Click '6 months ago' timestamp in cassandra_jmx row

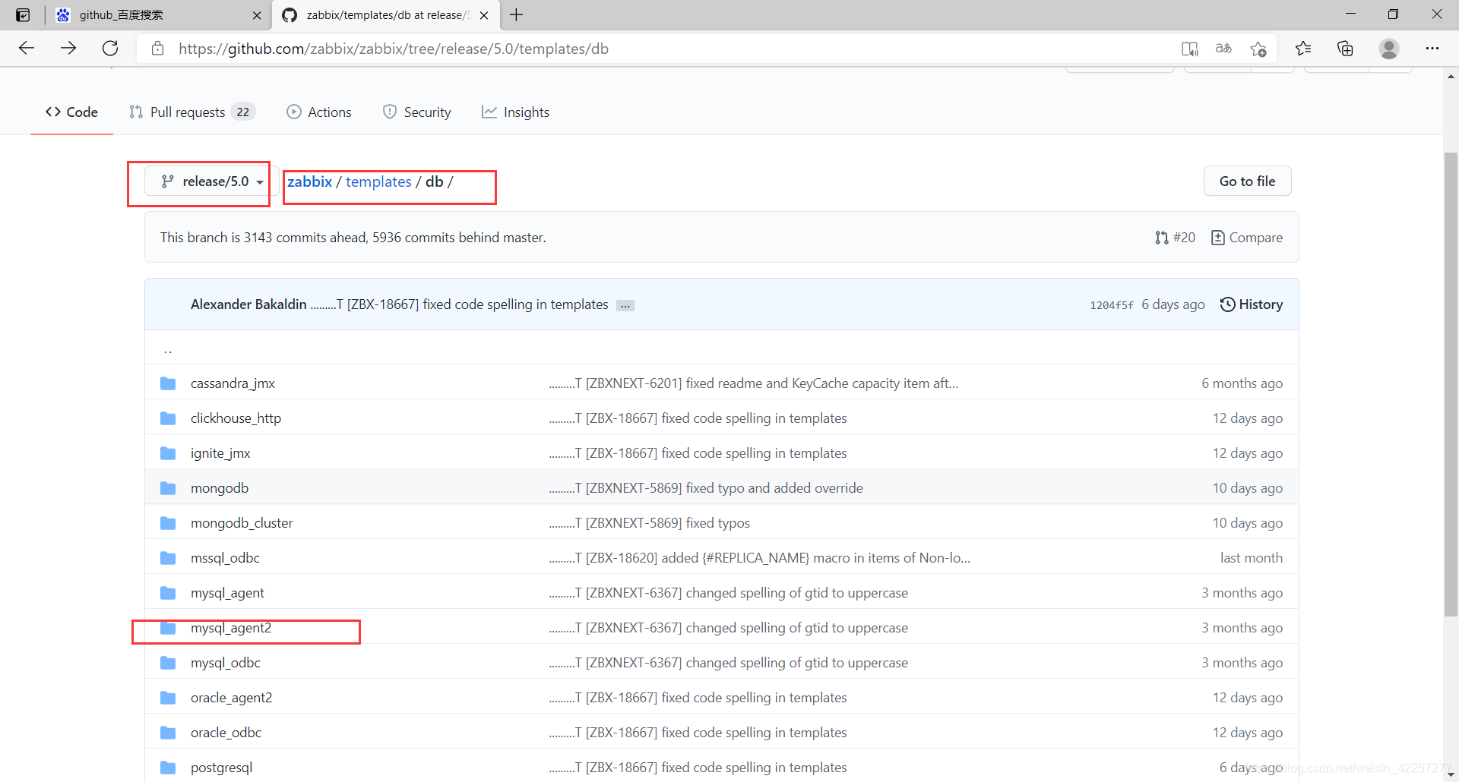point(1242,383)
